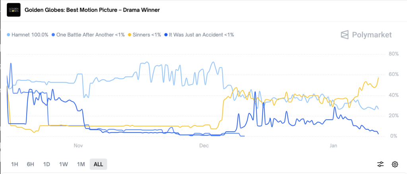The width and height of the screenshot is (407, 174).
Task: Select the 1H time range
Action: 15,164
